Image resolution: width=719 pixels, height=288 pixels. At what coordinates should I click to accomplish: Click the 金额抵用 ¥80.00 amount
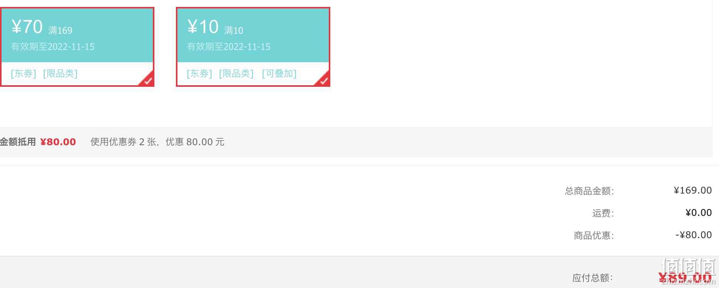coord(58,142)
